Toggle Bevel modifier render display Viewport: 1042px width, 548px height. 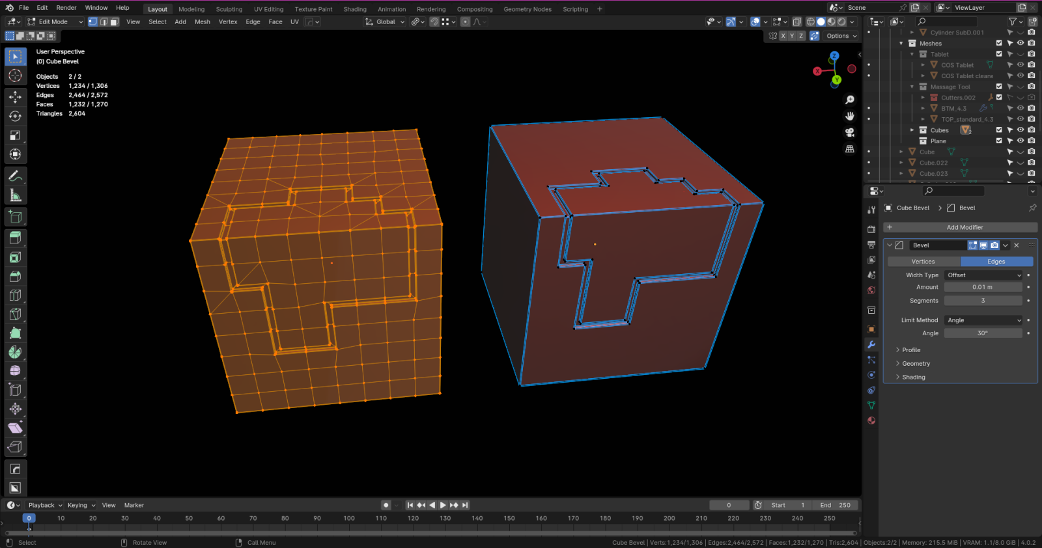click(994, 245)
